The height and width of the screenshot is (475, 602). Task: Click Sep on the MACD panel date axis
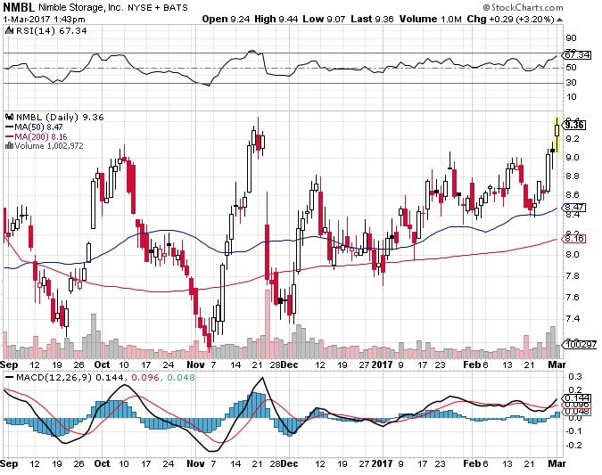click(9, 463)
